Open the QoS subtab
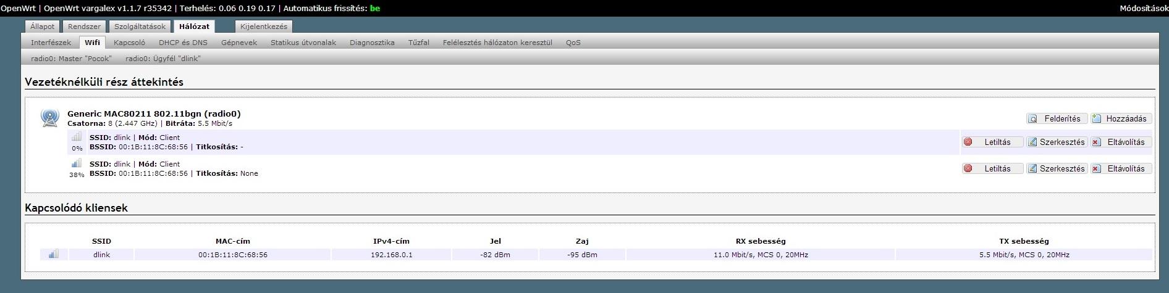 [x=573, y=43]
